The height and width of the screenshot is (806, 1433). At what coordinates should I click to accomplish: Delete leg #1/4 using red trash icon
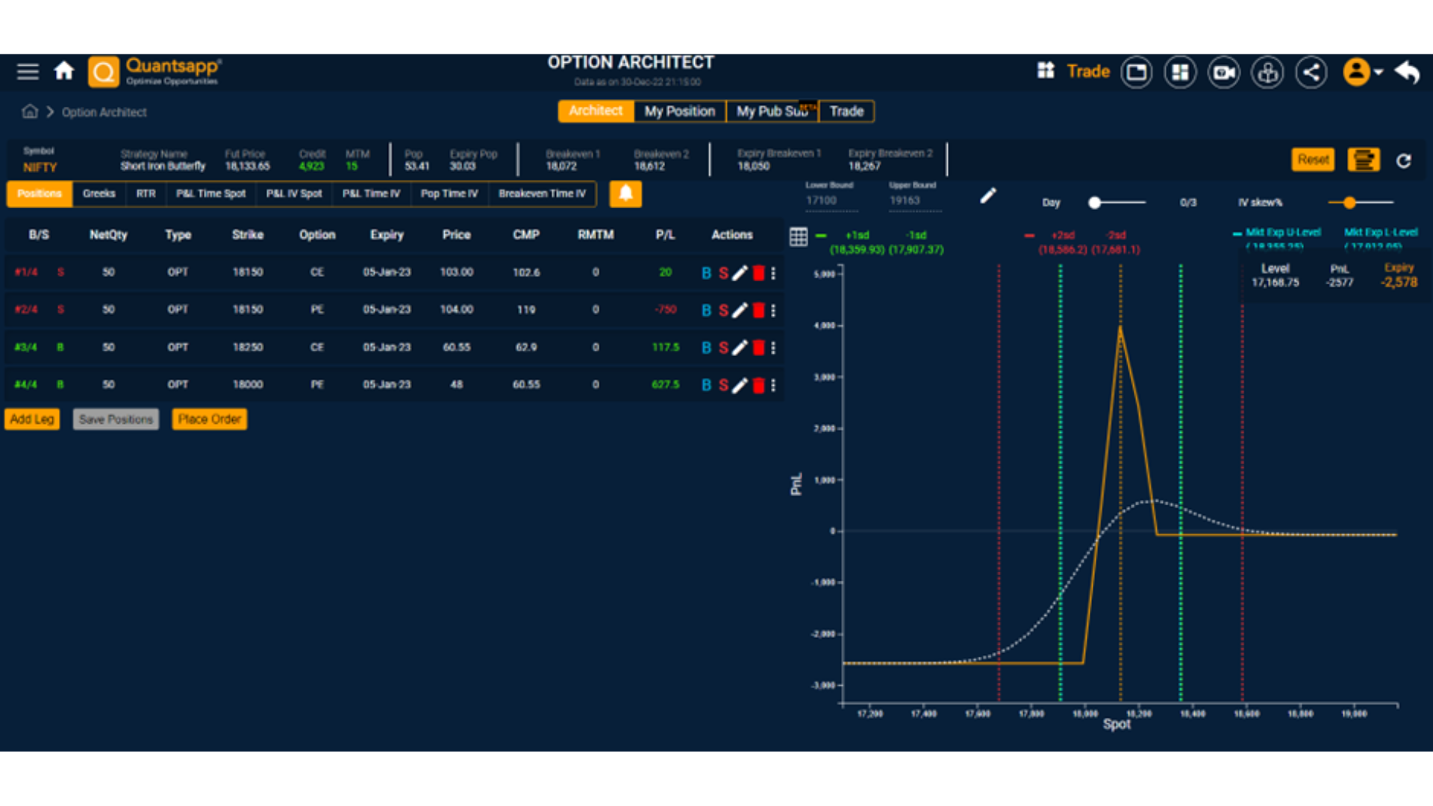tap(758, 273)
